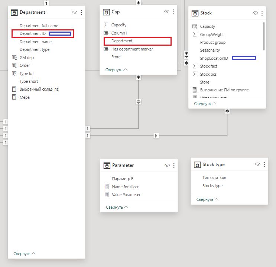Image resolution: width=276 pixels, height=267 pixels.
Task: Click the Parameter table header icon
Action: coord(107,166)
